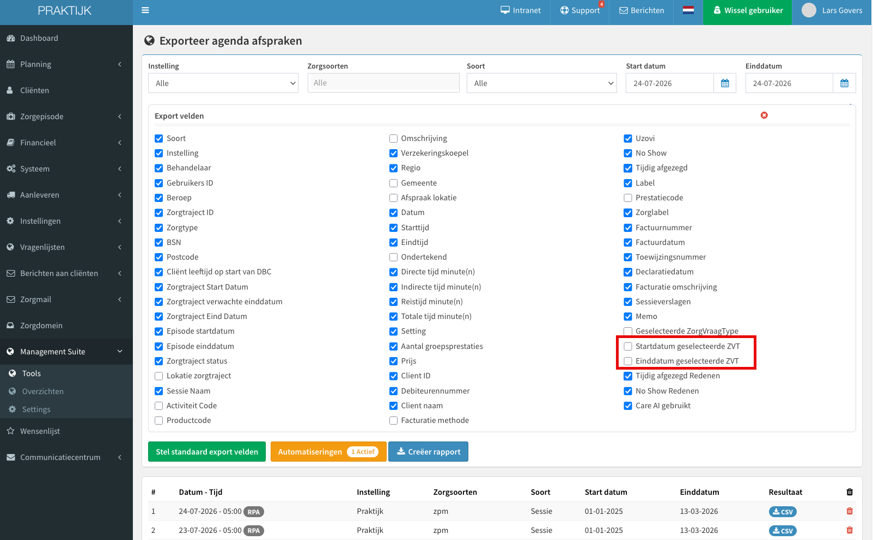Open Support in the top bar
Viewport: 873px width, 540px height.
click(581, 10)
